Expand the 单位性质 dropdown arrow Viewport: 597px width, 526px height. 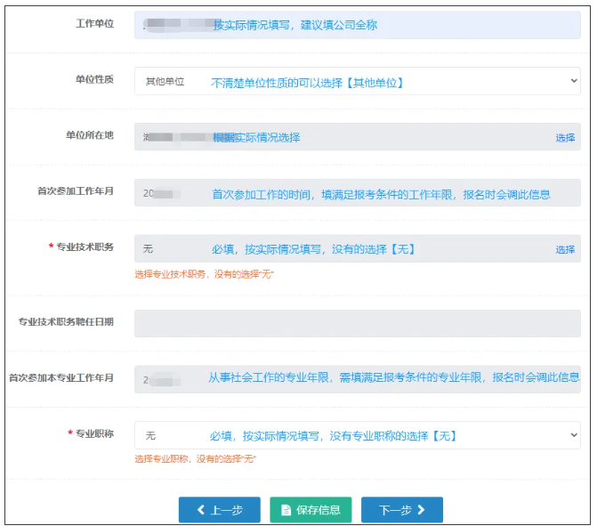pos(571,81)
